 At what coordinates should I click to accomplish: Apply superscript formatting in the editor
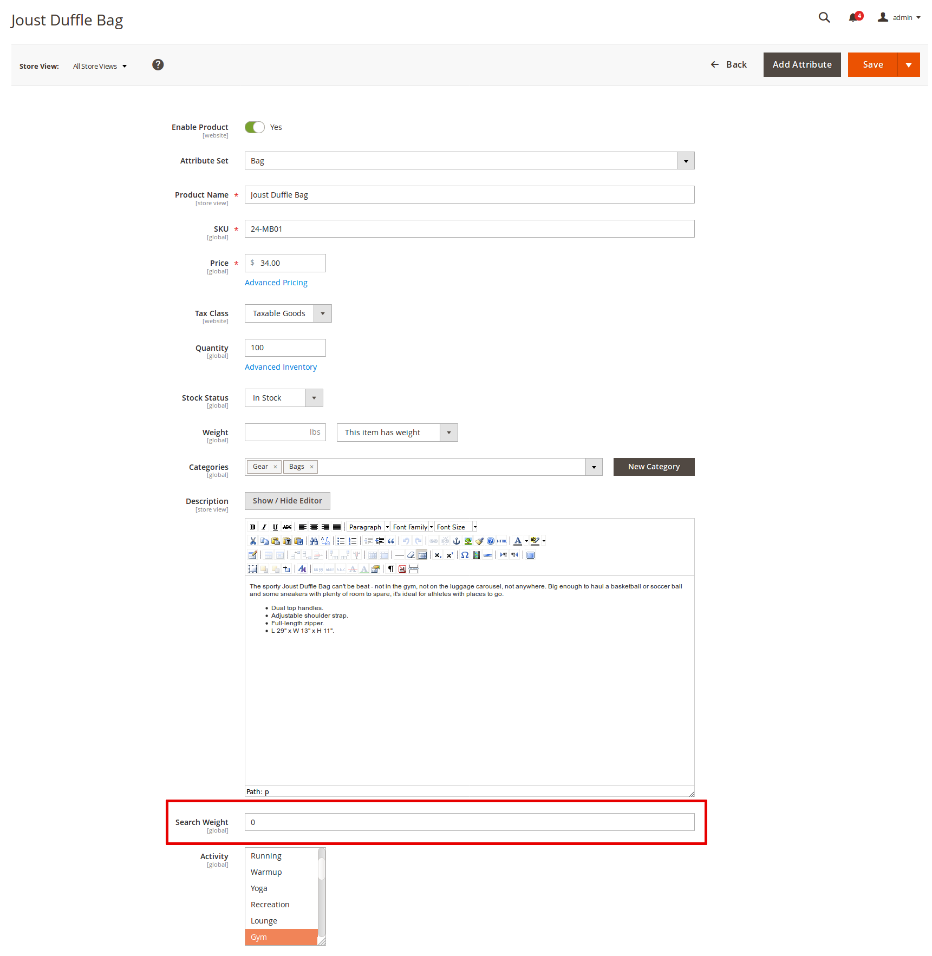point(450,555)
